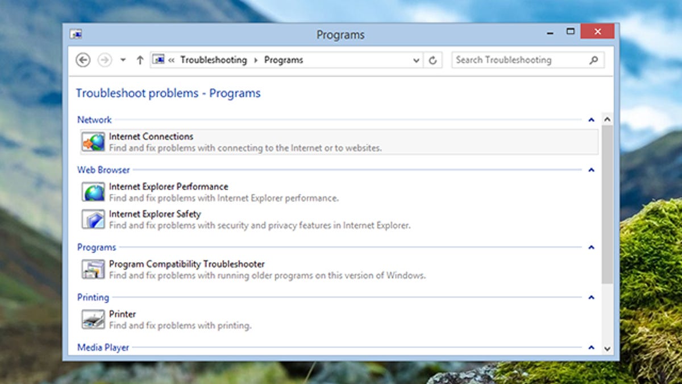
Task: Click the Internet Explorer Performance icon
Action: coord(93,192)
